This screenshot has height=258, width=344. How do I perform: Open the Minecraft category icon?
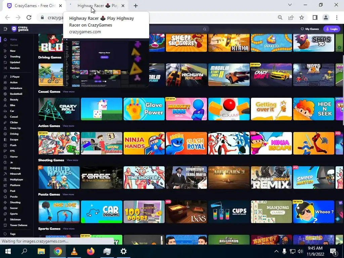(5, 174)
